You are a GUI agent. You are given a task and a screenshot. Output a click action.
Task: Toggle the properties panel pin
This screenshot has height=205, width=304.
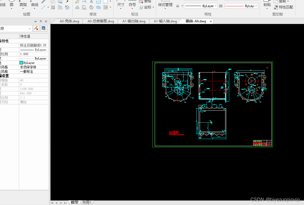[41, 21]
